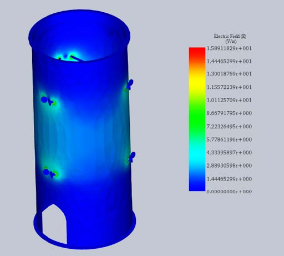Click the Electric Field (E) legend title
This screenshot has width=284, height=256.
click(x=230, y=36)
